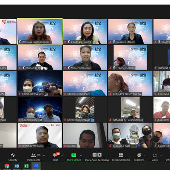Screen dimensions: 170x170
Task: Select Wanwisa Duantrakoonsil's video tile
Action: tap(40, 31)
